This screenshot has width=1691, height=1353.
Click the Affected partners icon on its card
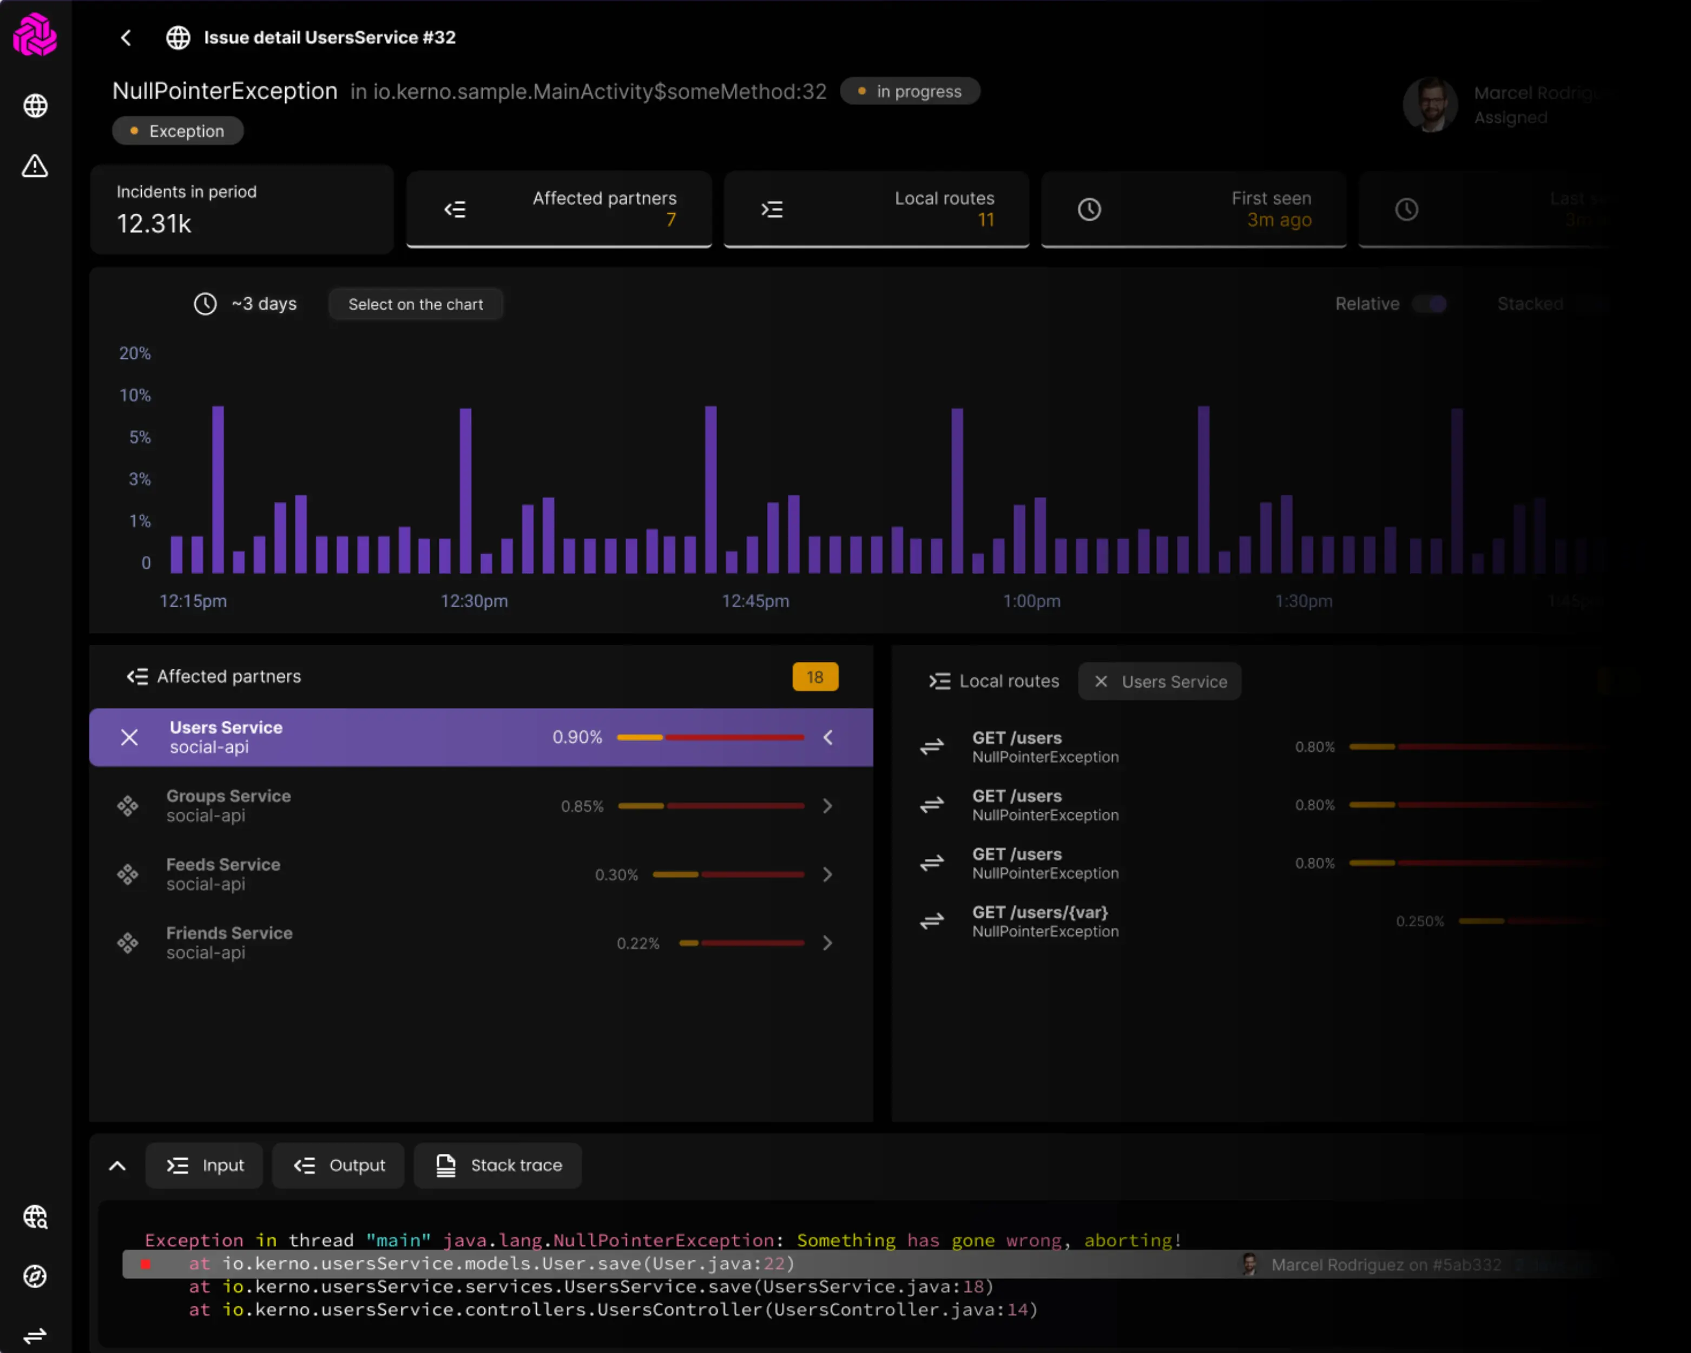point(456,209)
